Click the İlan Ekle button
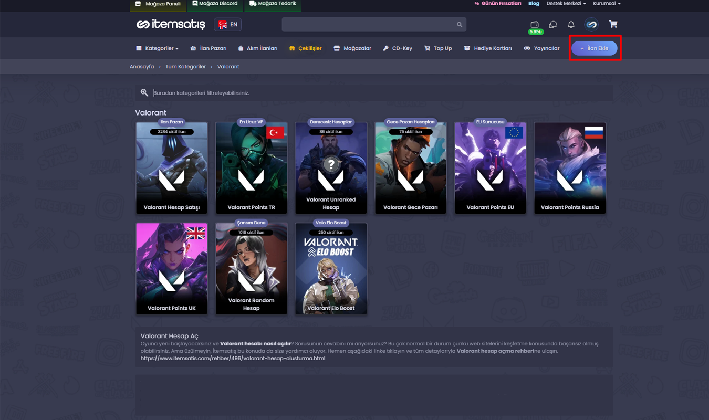Image resolution: width=709 pixels, height=420 pixels. [595, 48]
